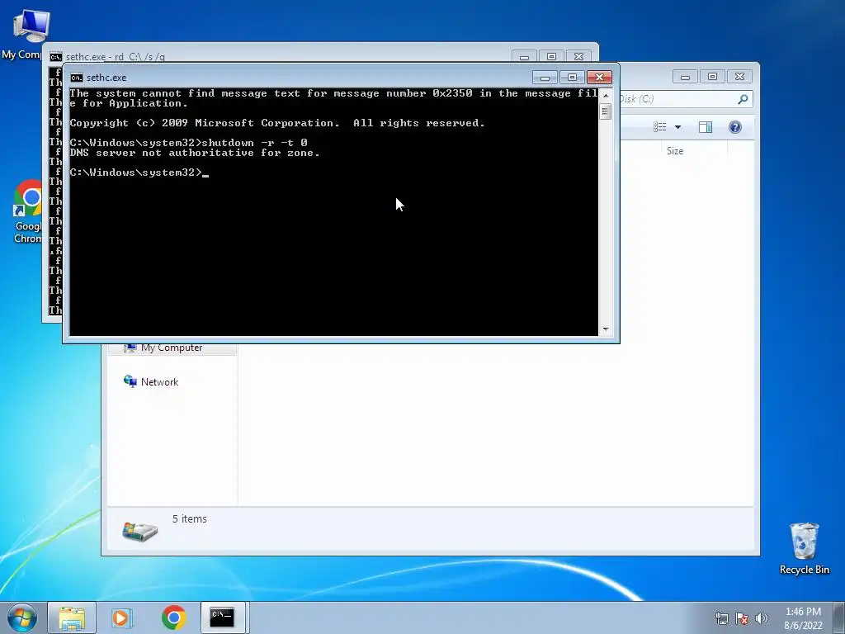Minimize the Explorer window
The width and height of the screenshot is (845, 634).
685,77
